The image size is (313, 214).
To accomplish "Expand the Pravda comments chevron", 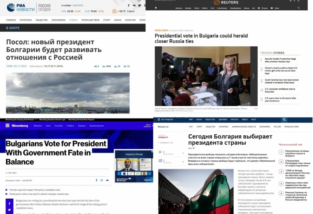I will tap(183, 153).
